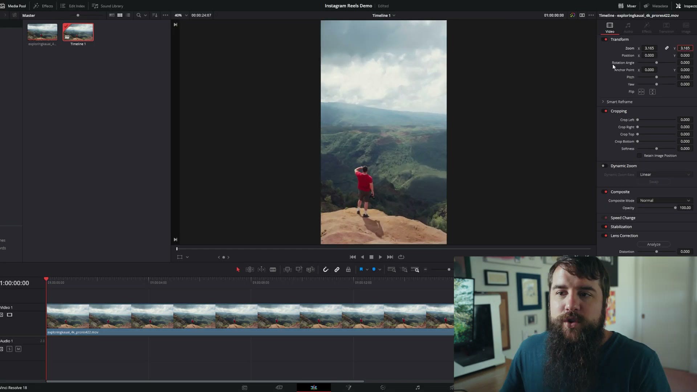
Task: Open the Media Pool search filter dropdown
Action: click(146, 15)
